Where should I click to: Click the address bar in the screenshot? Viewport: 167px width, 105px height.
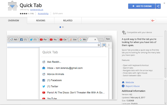pos(54,45)
